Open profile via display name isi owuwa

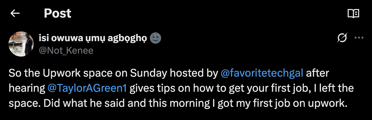93,38
